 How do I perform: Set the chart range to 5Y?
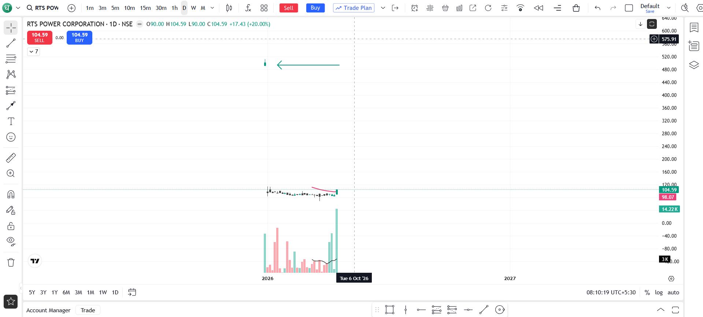coord(32,293)
